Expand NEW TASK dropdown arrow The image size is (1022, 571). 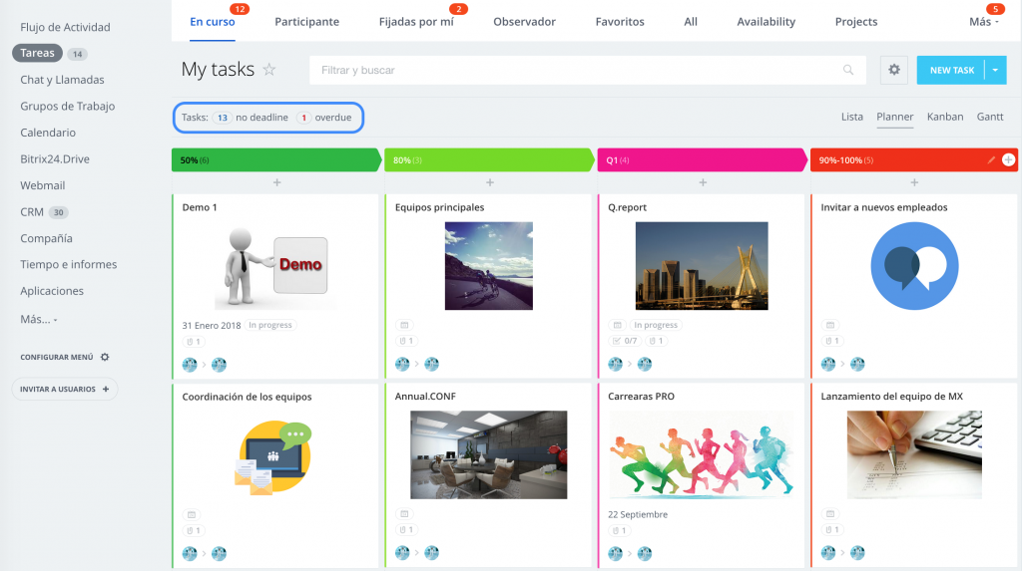pyautogui.click(x=995, y=70)
